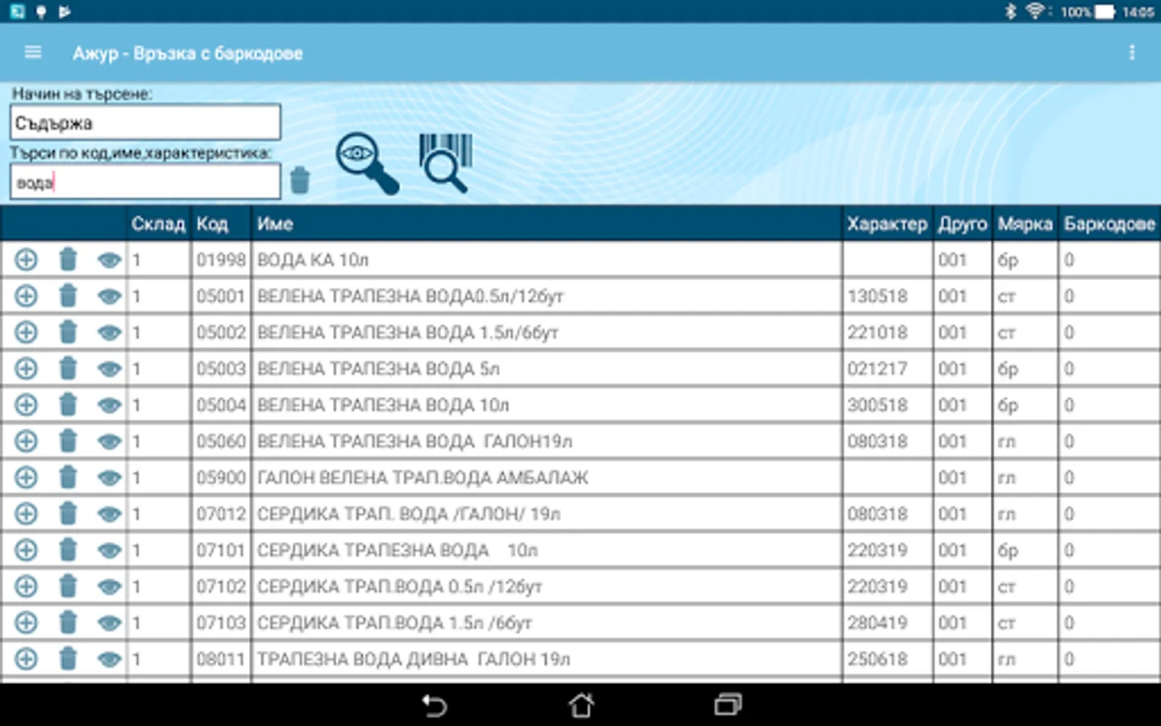This screenshot has width=1161, height=726.
Task: Delete barcode in code 07103 row
Action: pyautogui.click(x=68, y=623)
